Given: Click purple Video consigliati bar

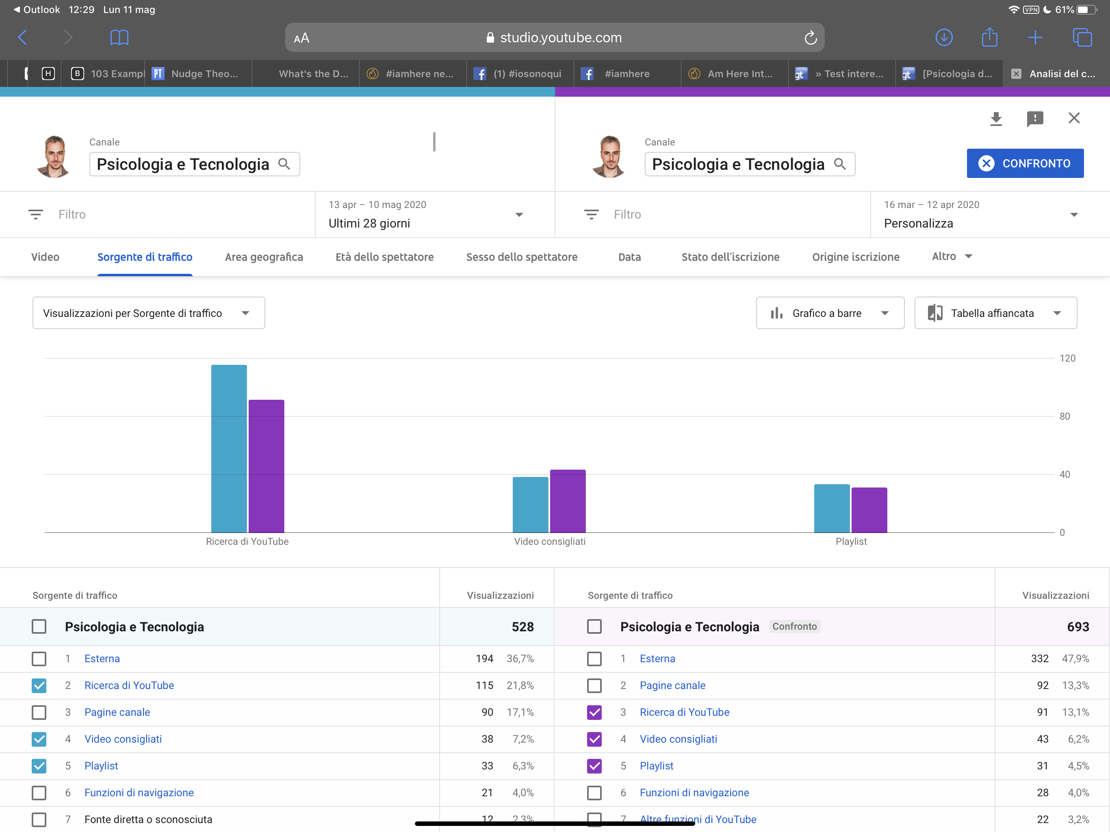Looking at the screenshot, I should (x=568, y=501).
